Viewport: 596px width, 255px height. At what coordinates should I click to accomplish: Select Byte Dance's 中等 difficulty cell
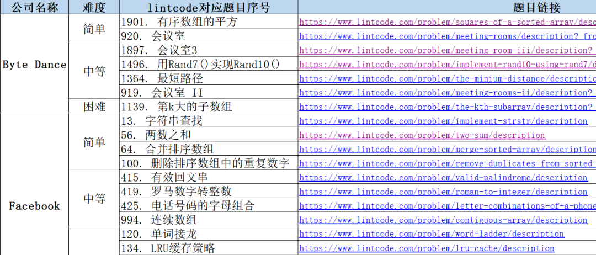(x=94, y=71)
